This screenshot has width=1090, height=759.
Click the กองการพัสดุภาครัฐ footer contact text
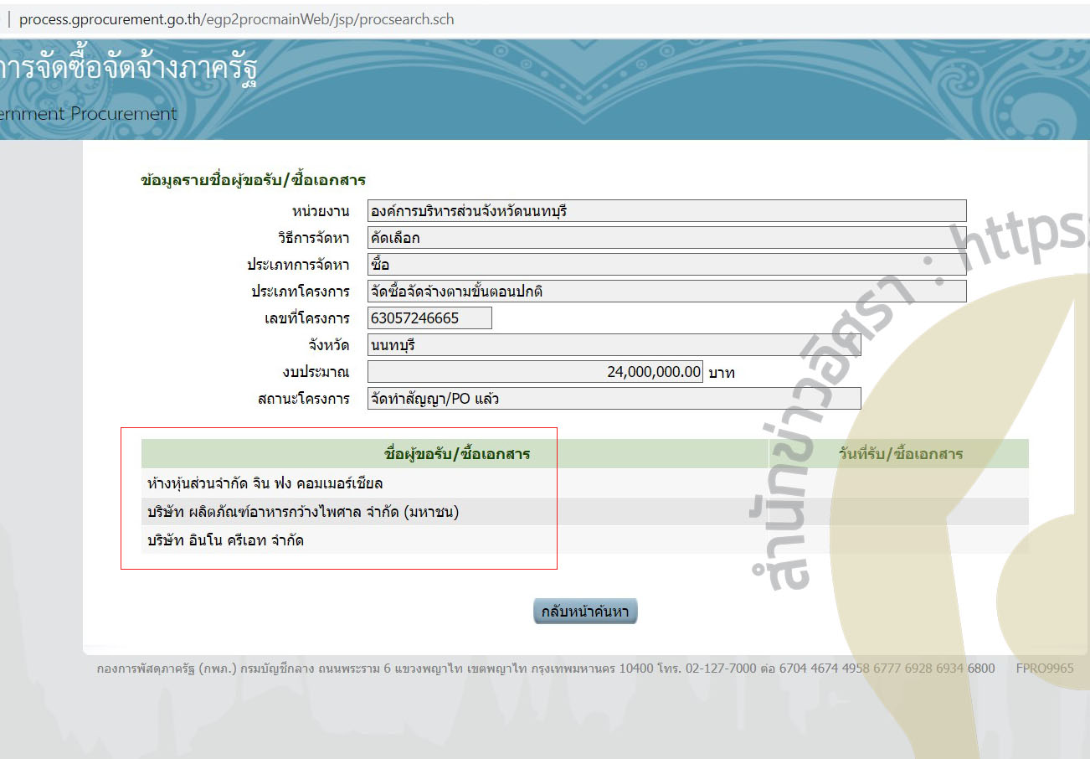pyautogui.click(x=546, y=668)
